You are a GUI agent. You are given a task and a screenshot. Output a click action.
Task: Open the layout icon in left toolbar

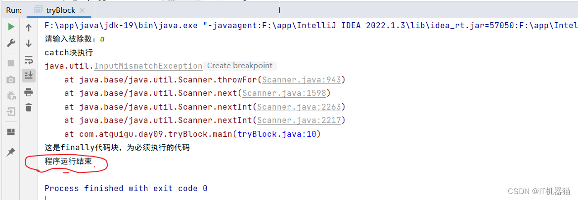coord(11,131)
